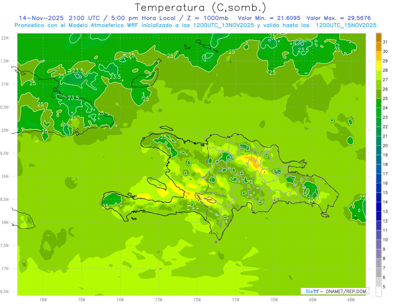Click the '74W' longitude axis label
394x304 pixels.
click(120, 299)
